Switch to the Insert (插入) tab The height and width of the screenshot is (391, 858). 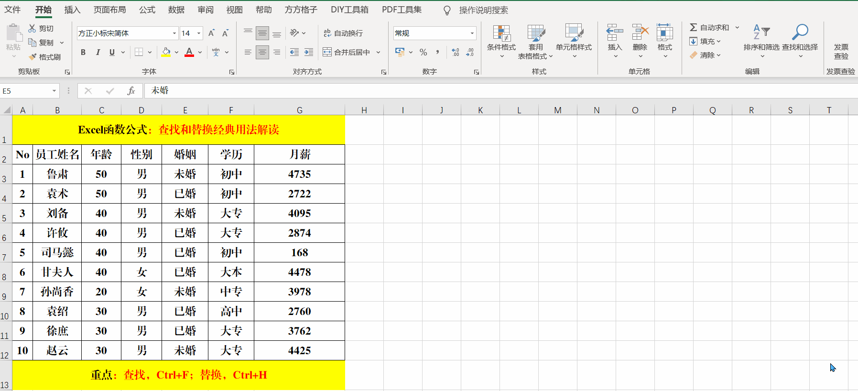72,10
